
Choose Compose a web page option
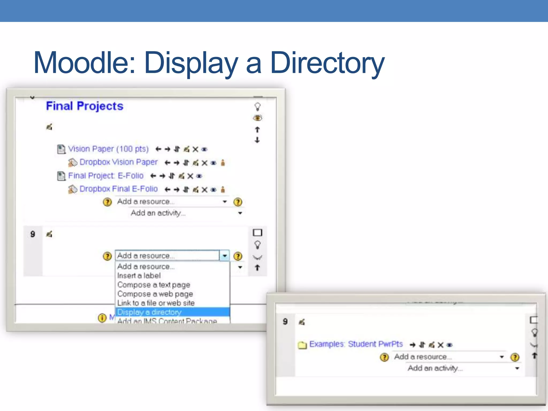coord(172,294)
